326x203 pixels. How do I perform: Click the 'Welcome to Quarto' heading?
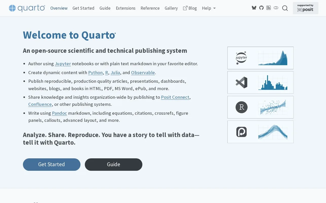click(x=69, y=35)
